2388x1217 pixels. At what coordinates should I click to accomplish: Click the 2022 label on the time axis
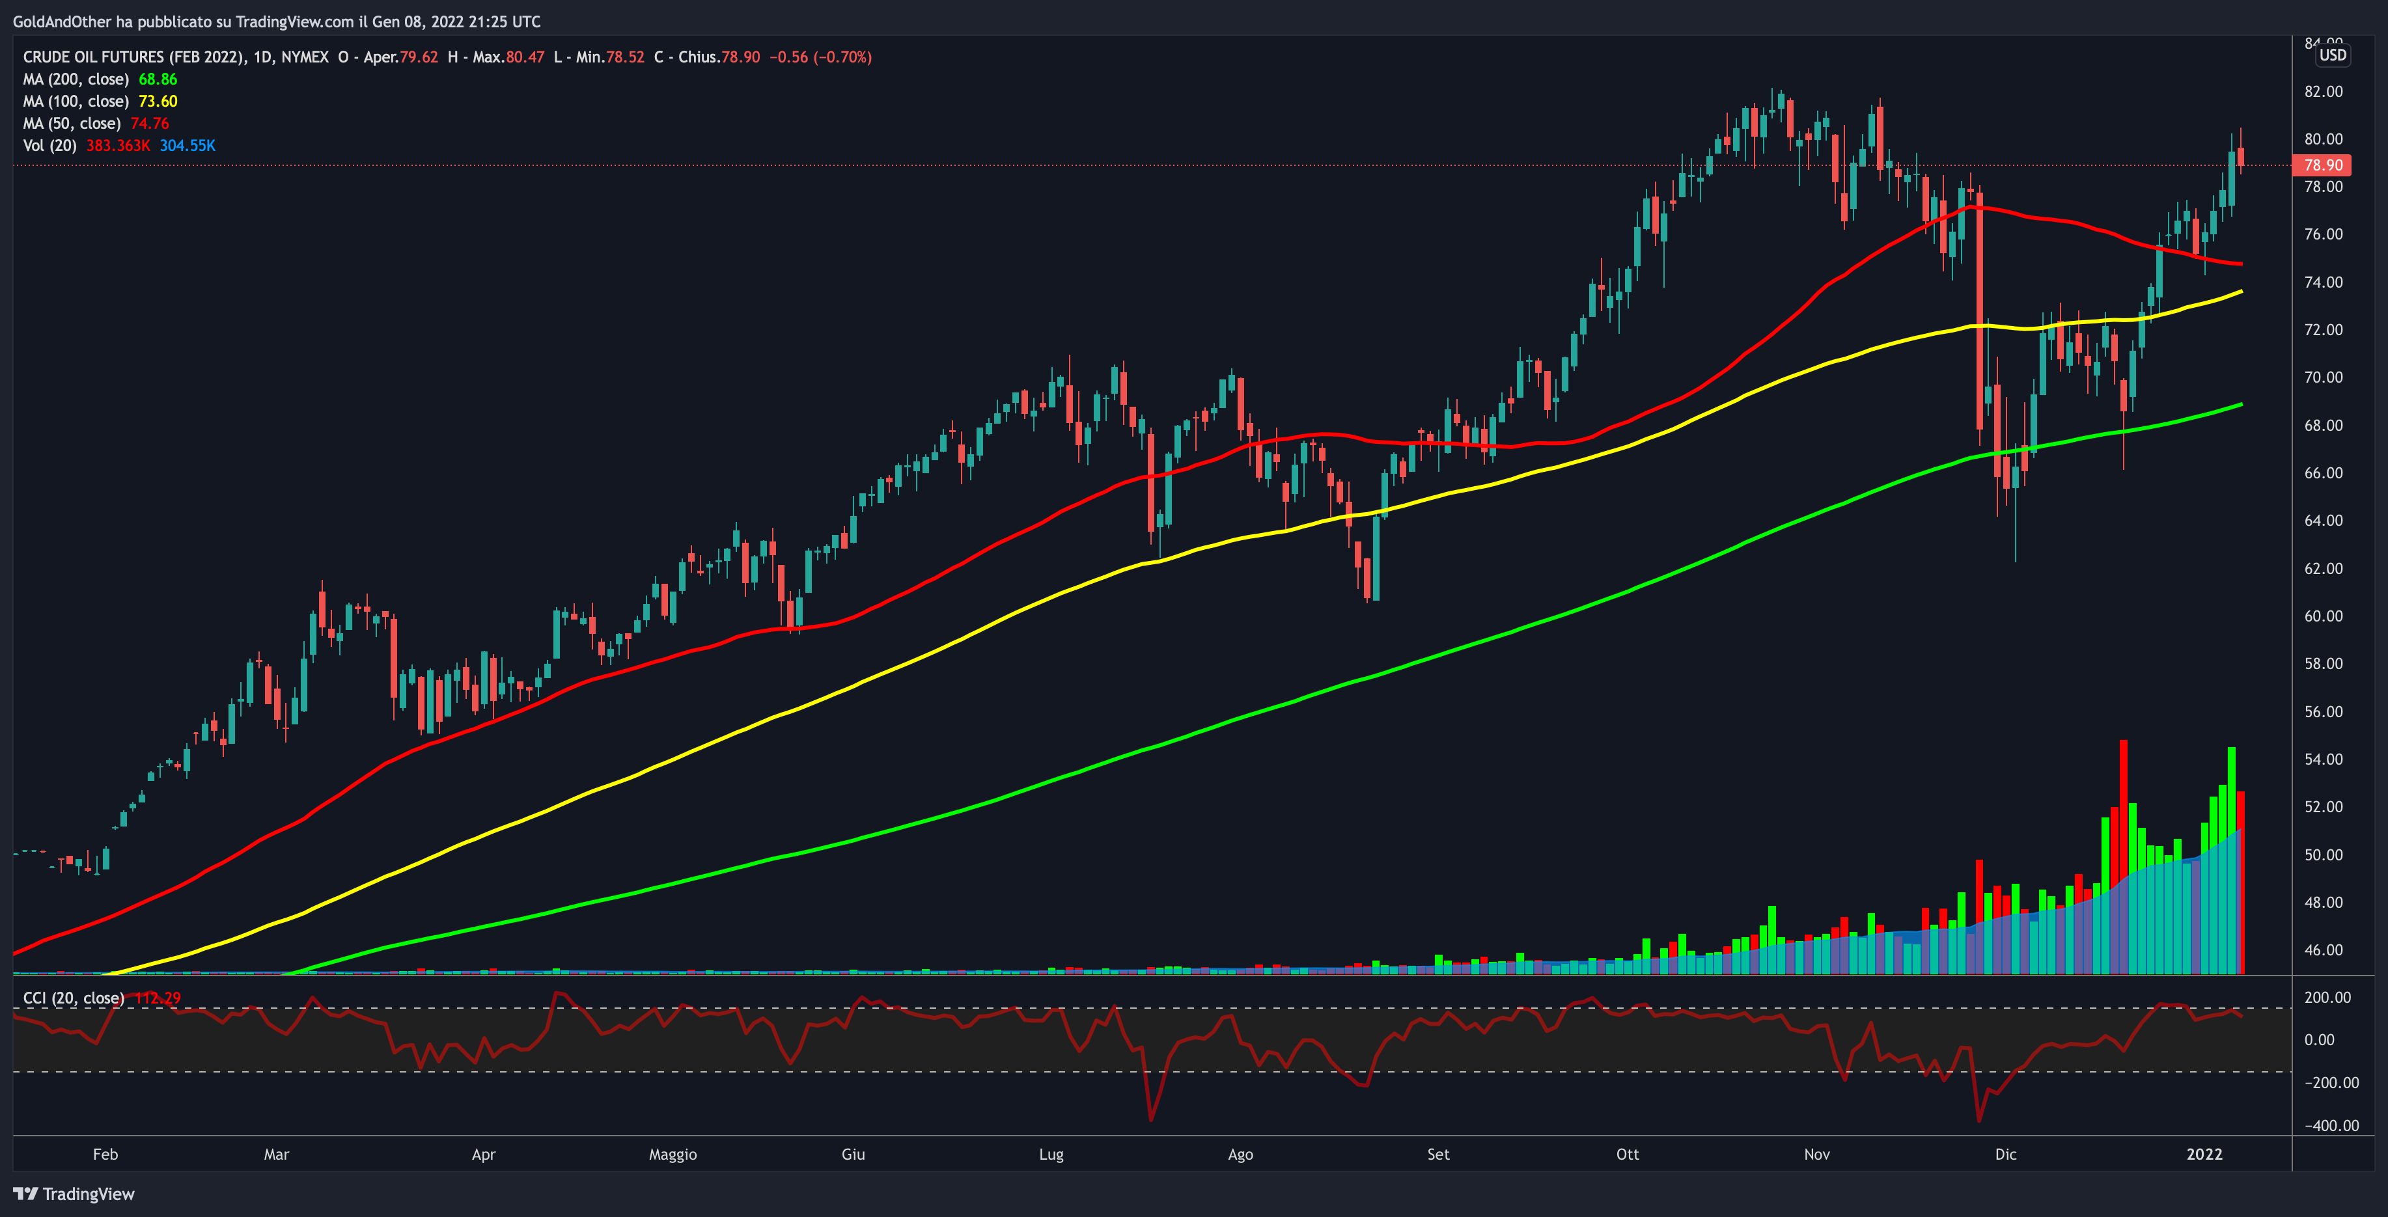2204,1154
